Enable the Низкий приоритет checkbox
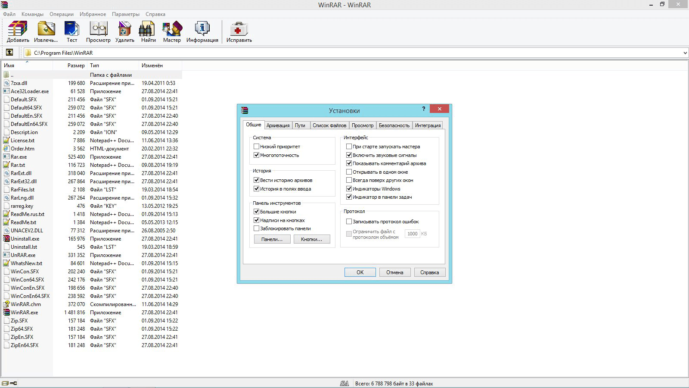Viewport: 689px width, 388px height. 256,146
